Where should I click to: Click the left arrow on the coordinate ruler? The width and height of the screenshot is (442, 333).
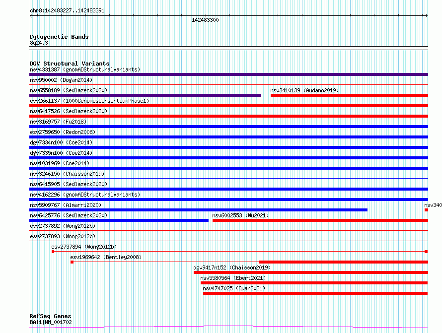(31, 15)
